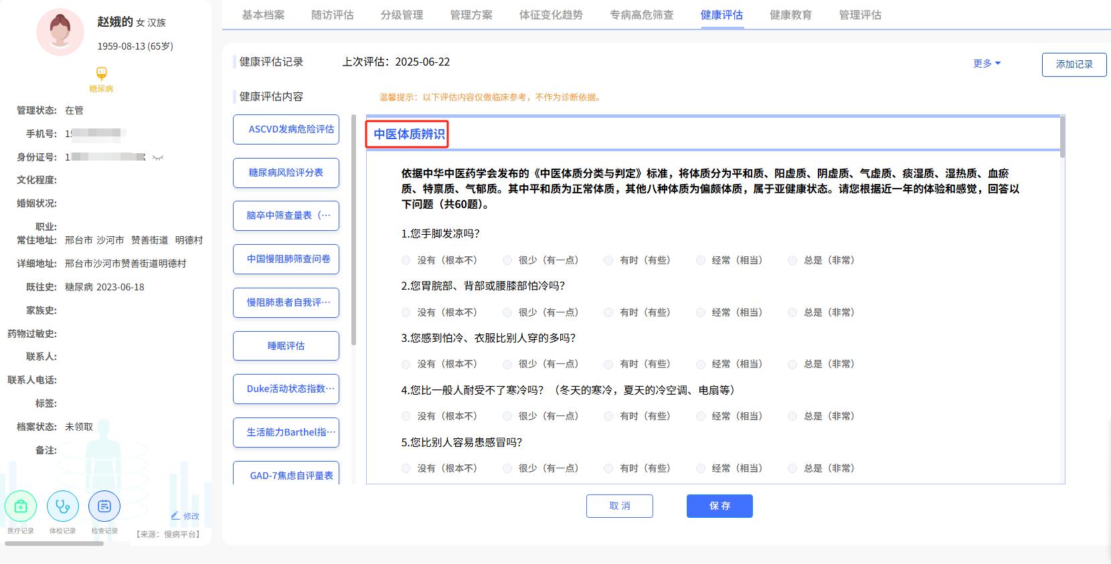The width and height of the screenshot is (1111, 564).
Task: Select 总是（非常）for question 3 衣服穿的多
Action: click(792, 365)
